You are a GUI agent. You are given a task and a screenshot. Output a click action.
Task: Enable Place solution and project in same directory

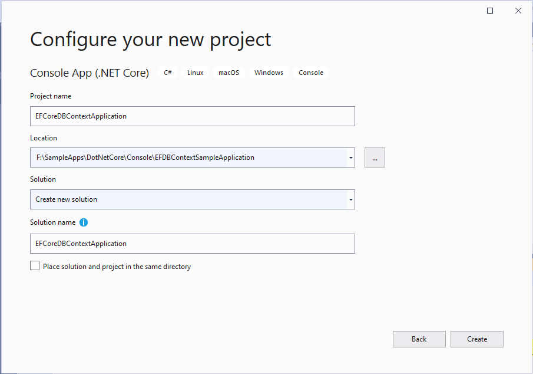[35, 265]
